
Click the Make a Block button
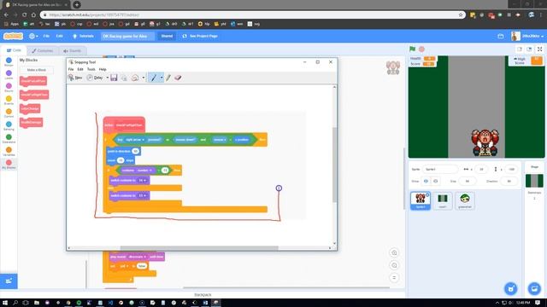click(36, 70)
